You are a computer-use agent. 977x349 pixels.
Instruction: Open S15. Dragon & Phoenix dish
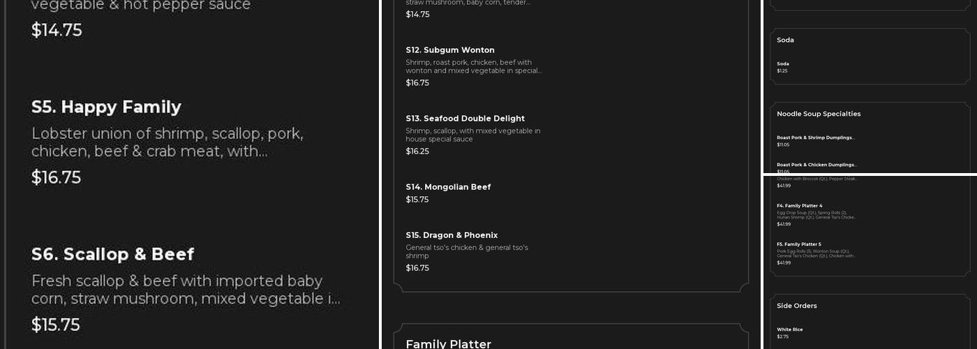(x=452, y=235)
